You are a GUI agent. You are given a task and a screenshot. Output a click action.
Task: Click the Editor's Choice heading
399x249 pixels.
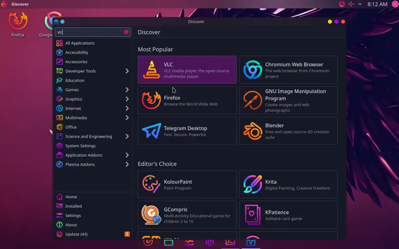157,164
